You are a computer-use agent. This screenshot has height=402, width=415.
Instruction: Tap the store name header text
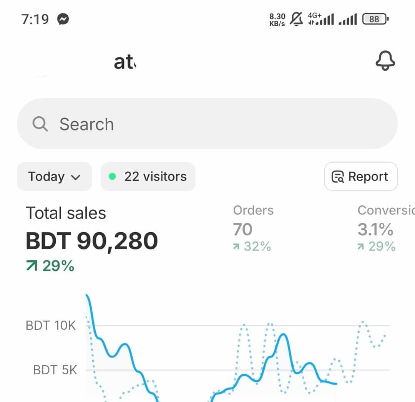(x=125, y=62)
